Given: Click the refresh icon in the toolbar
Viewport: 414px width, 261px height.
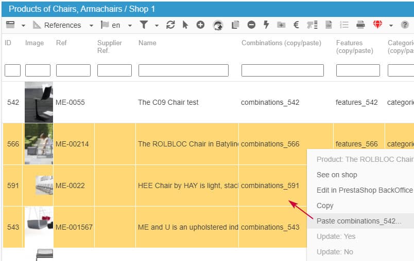Looking at the screenshot, I should coord(170,25).
